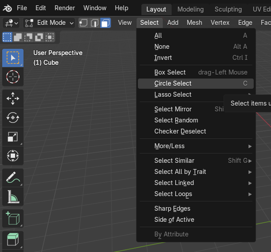Click the Extrude Region tool
The width and height of the screenshot is (271, 252).
[x=13, y=240]
